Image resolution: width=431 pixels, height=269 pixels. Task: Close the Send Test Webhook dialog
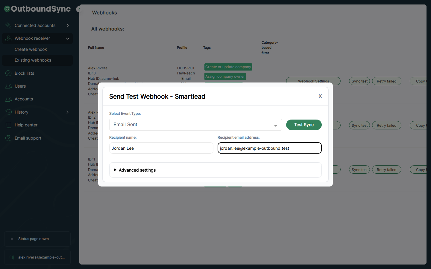pyautogui.click(x=320, y=96)
